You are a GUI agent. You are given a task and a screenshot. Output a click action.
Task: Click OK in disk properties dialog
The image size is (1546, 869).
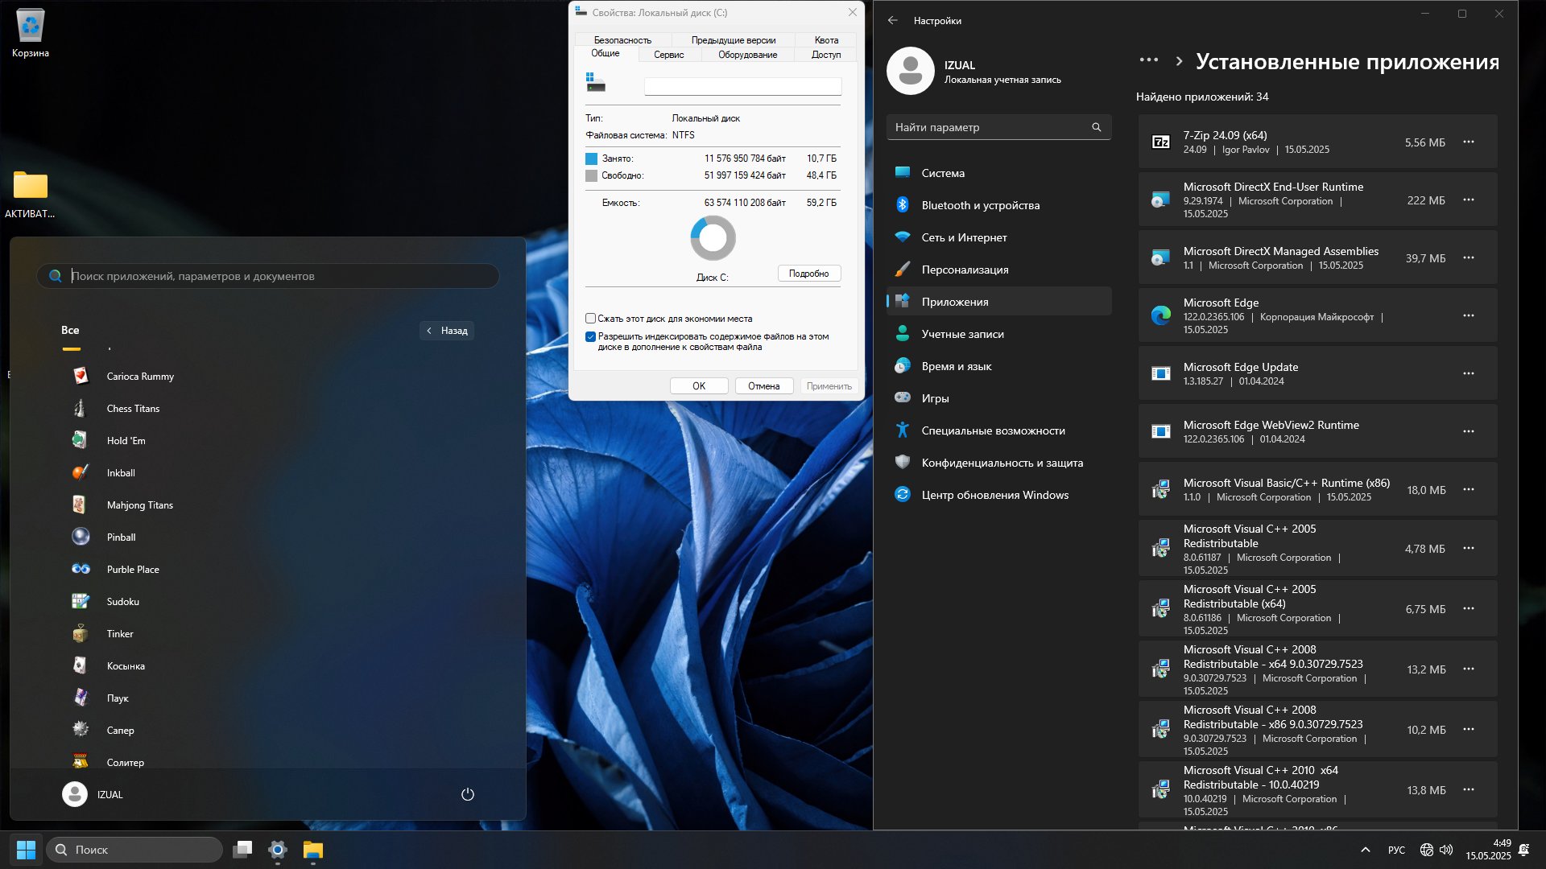699,386
